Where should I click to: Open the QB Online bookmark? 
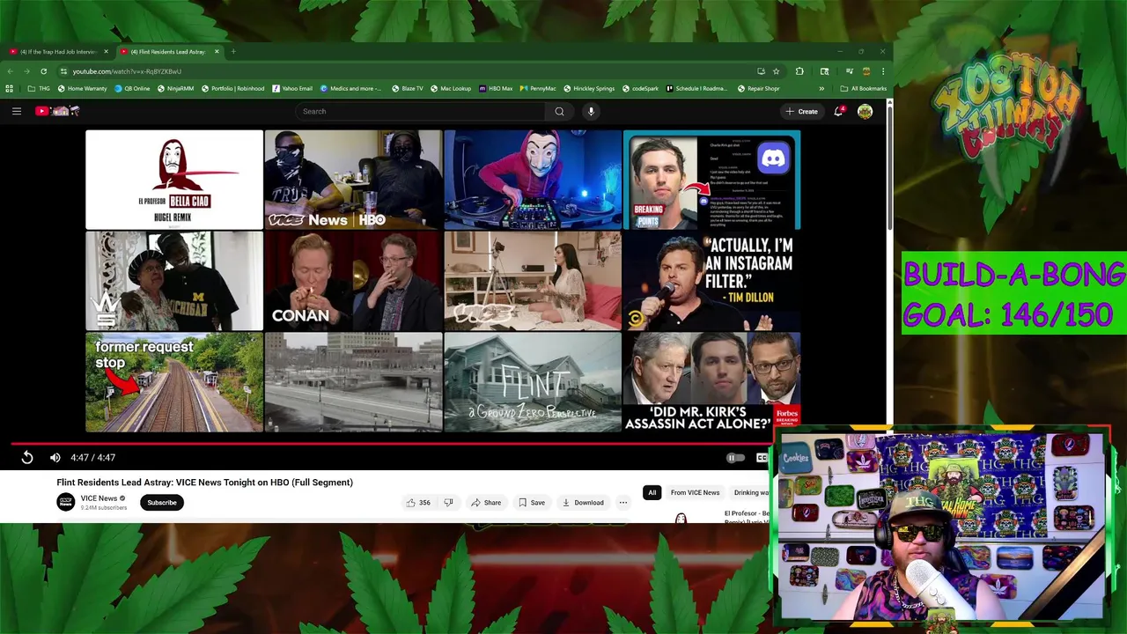(132, 88)
